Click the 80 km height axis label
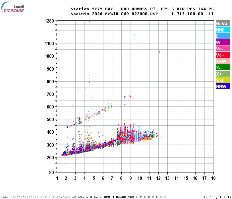The width and height of the screenshot is (232, 199). 52,172
